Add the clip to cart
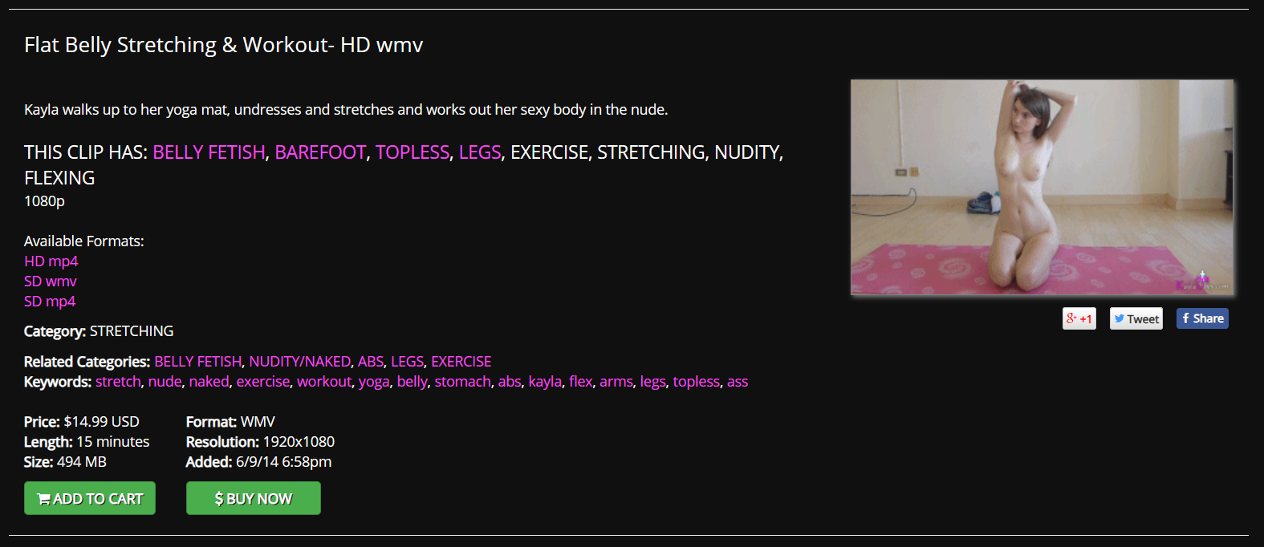 (x=90, y=498)
